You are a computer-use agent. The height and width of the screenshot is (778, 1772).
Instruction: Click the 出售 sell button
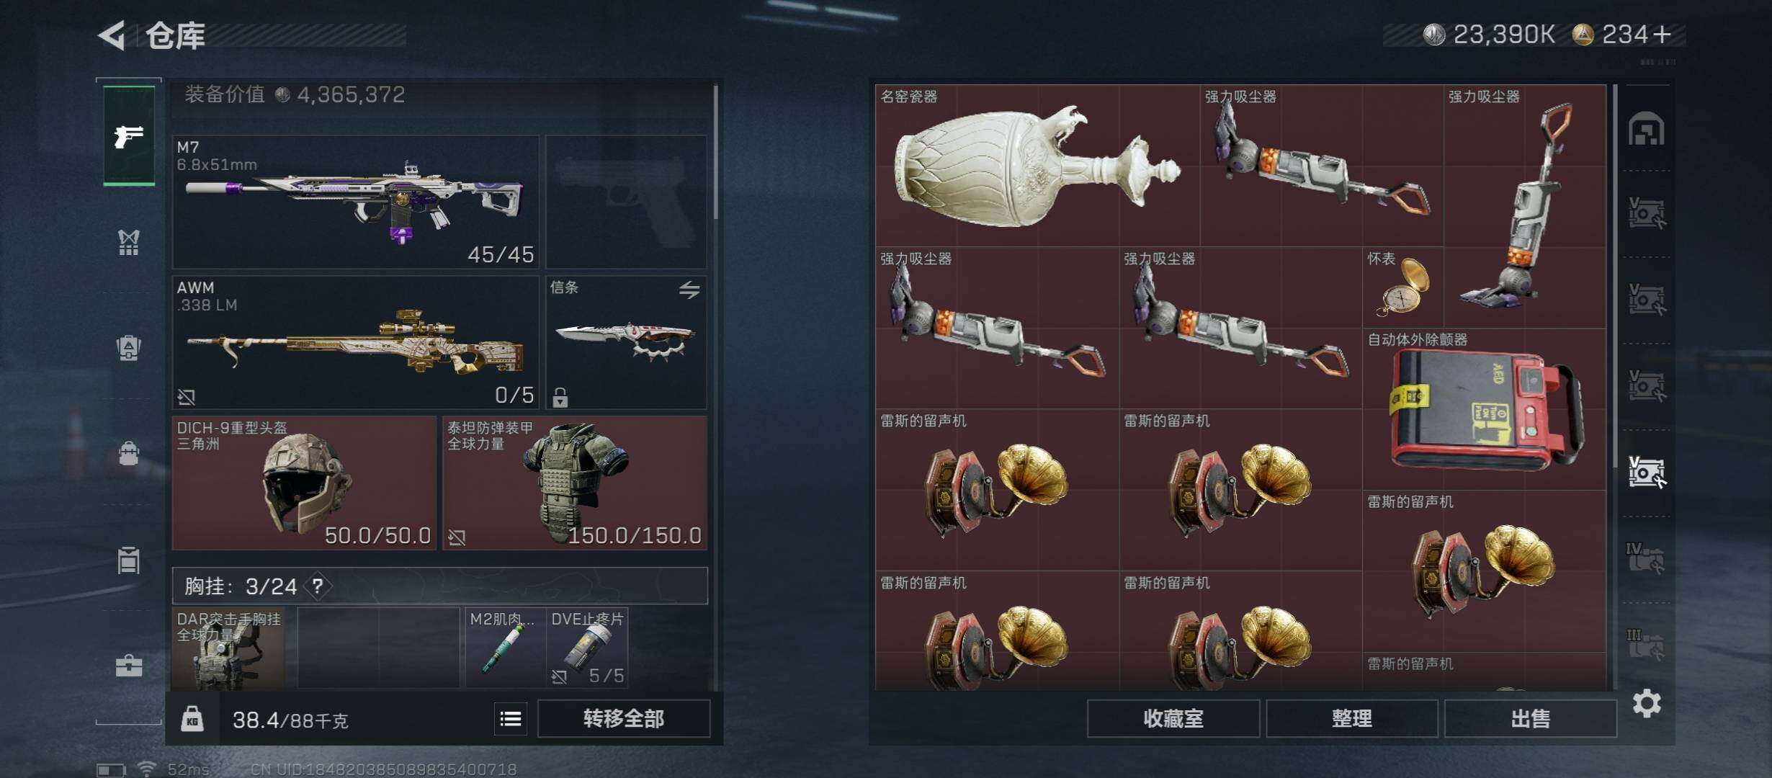pos(1530,719)
